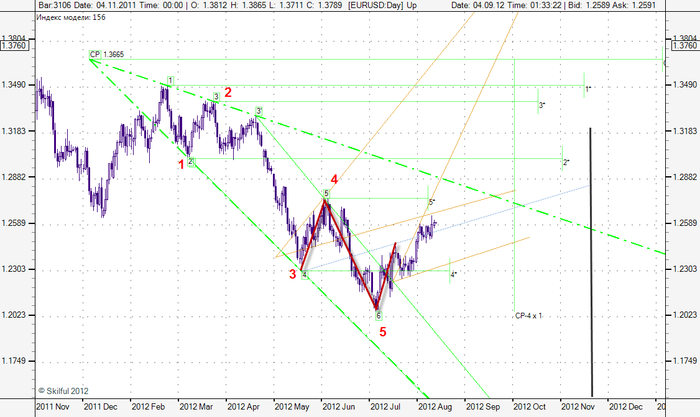Click the red wave label 4
700x417 pixels.
(334, 179)
